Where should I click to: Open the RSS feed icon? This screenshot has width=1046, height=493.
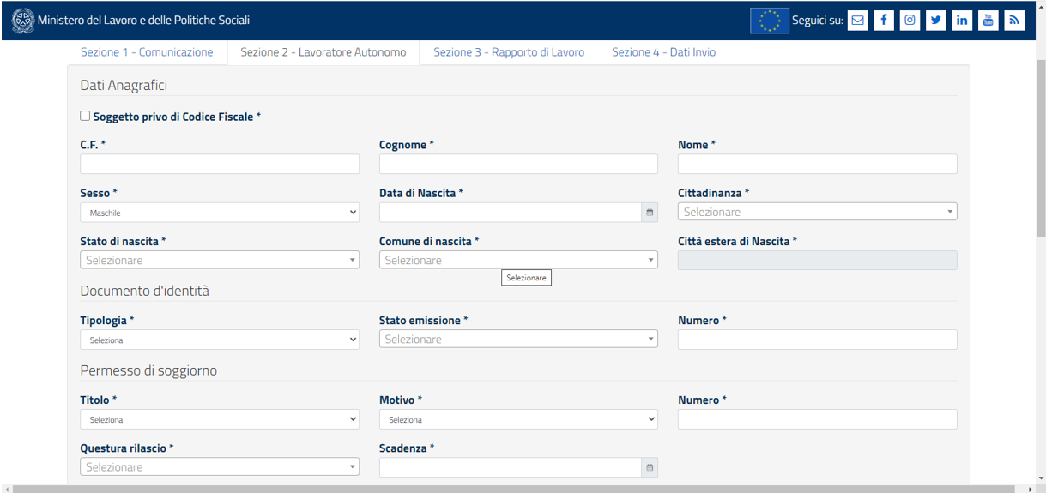[x=1014, y=21]
